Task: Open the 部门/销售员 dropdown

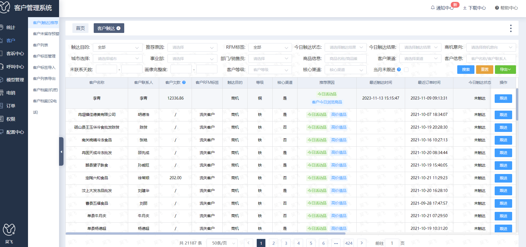Action: [x=270, y=58]
